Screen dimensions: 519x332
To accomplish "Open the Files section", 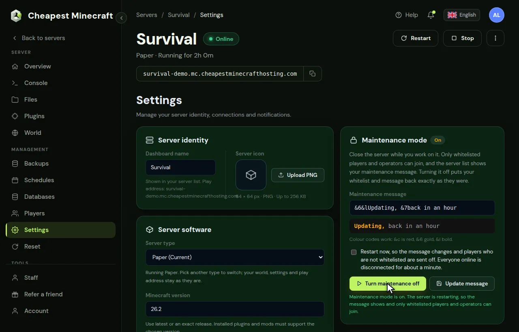I will (x=60, y=100).
